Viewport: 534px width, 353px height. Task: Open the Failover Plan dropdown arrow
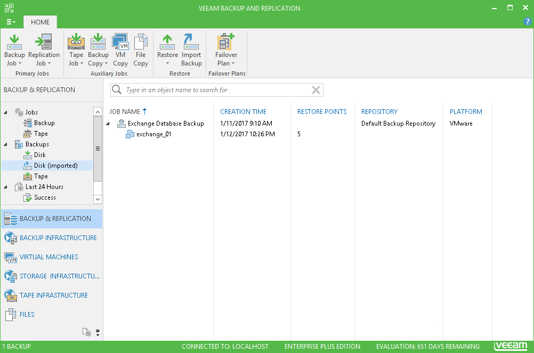tap(233, 63)
